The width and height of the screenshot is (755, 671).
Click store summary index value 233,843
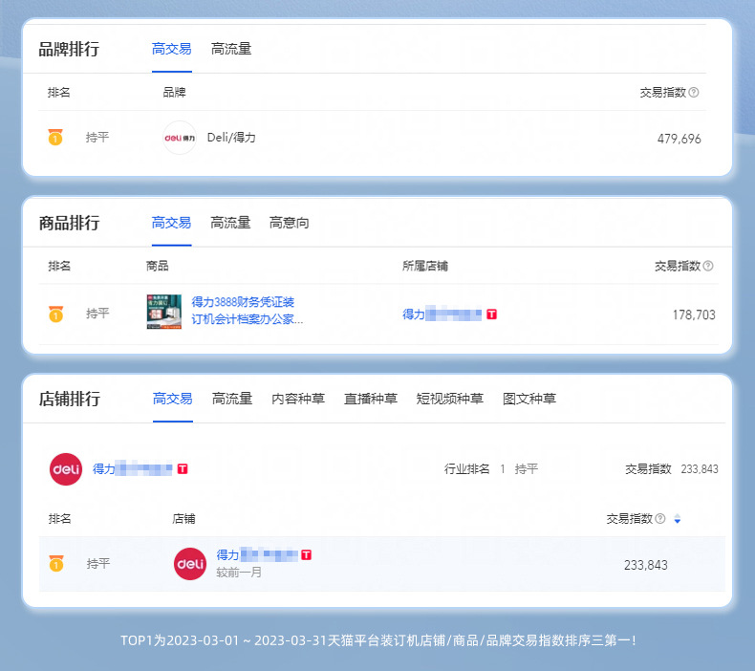coord(700,469)
